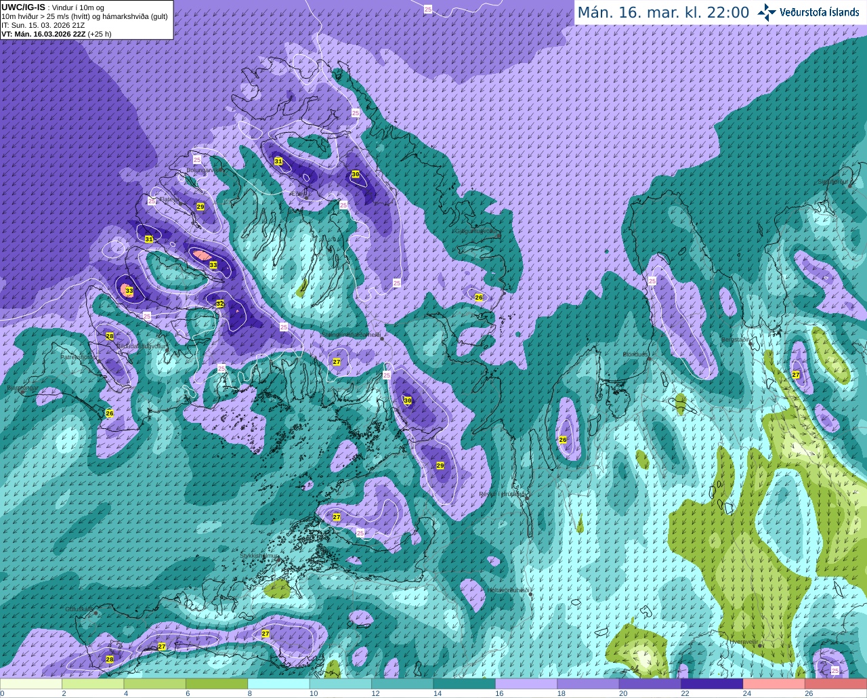
Task: Click the VT: Mán. 16.03.2026 22Z (+25 h) line
Action: click(56, 34)
